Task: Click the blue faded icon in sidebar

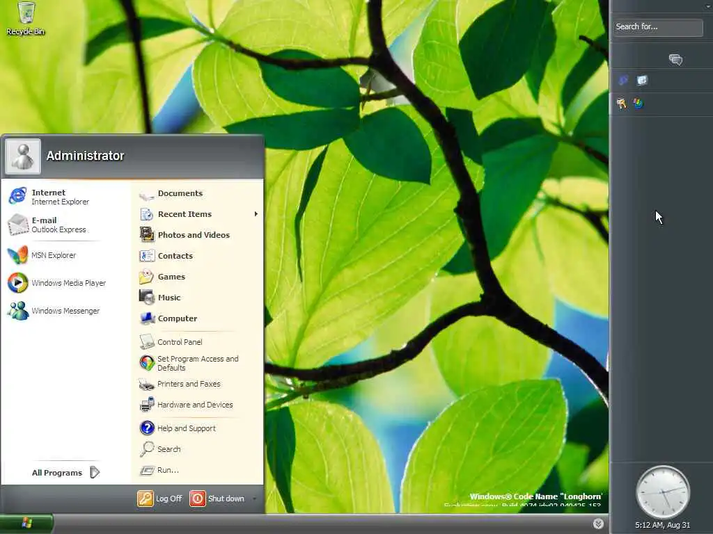Action: tap(623, 81)
